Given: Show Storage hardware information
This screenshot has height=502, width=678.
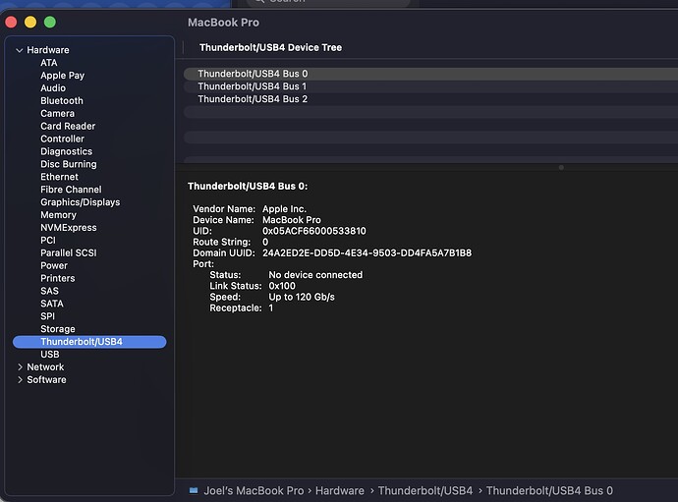Looking at the screenshot, I should click(x=57, y=329).
